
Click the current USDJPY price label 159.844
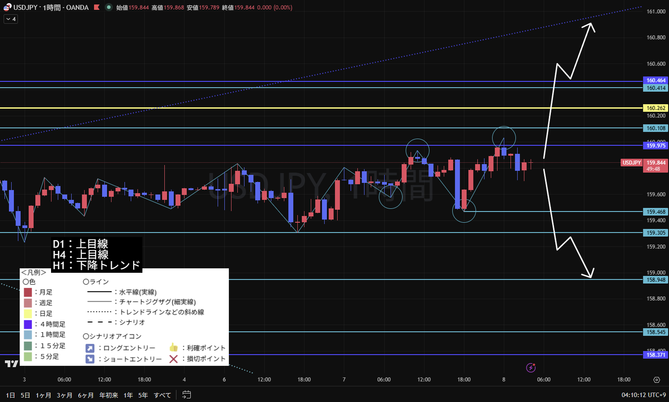point(656,163)
